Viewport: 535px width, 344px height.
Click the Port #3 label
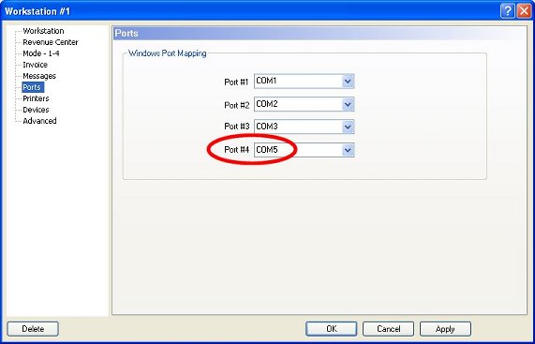click(x=236, y=127)
